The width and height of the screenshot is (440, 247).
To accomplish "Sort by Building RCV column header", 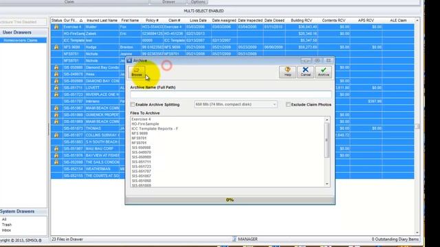I will point(301,21).
